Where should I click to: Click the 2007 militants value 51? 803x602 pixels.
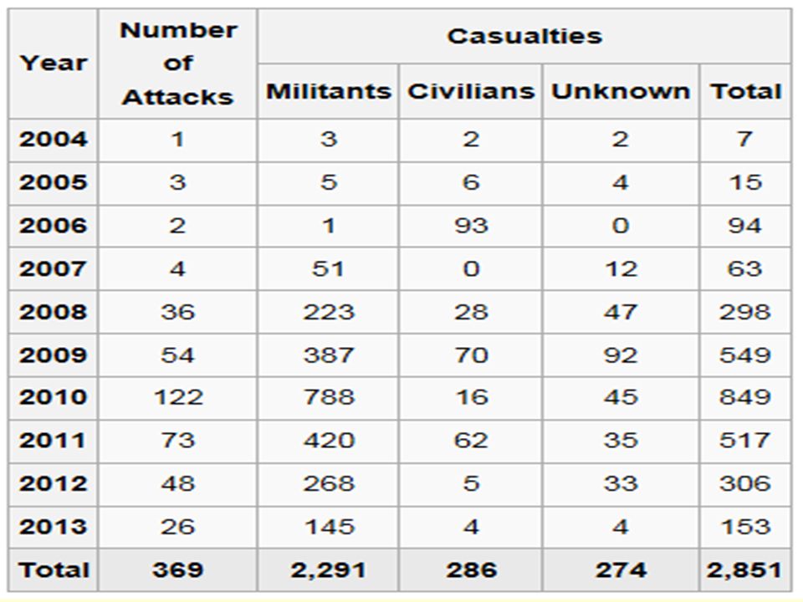[x=328, y=268]
